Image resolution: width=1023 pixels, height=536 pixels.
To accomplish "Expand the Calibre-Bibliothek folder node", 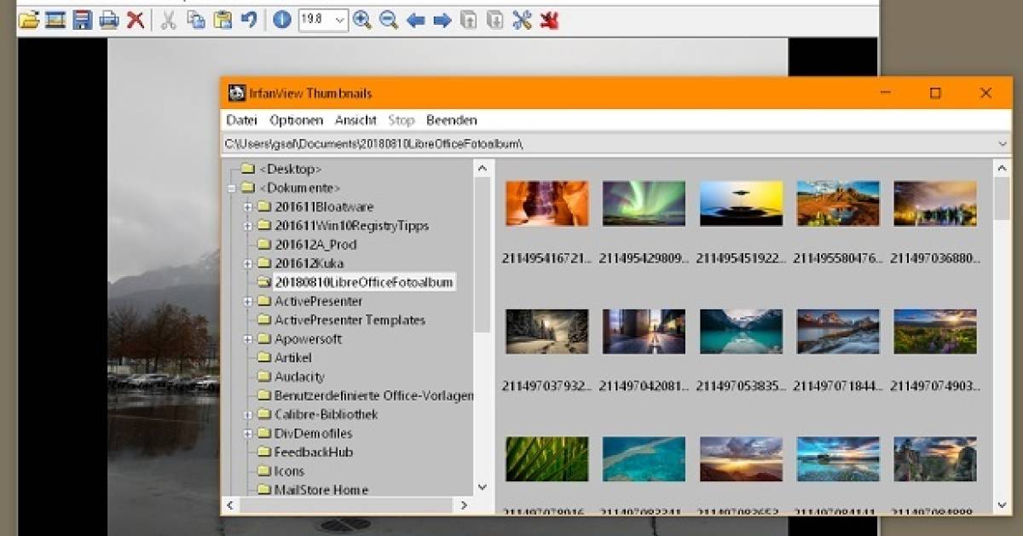I will 248,414.
